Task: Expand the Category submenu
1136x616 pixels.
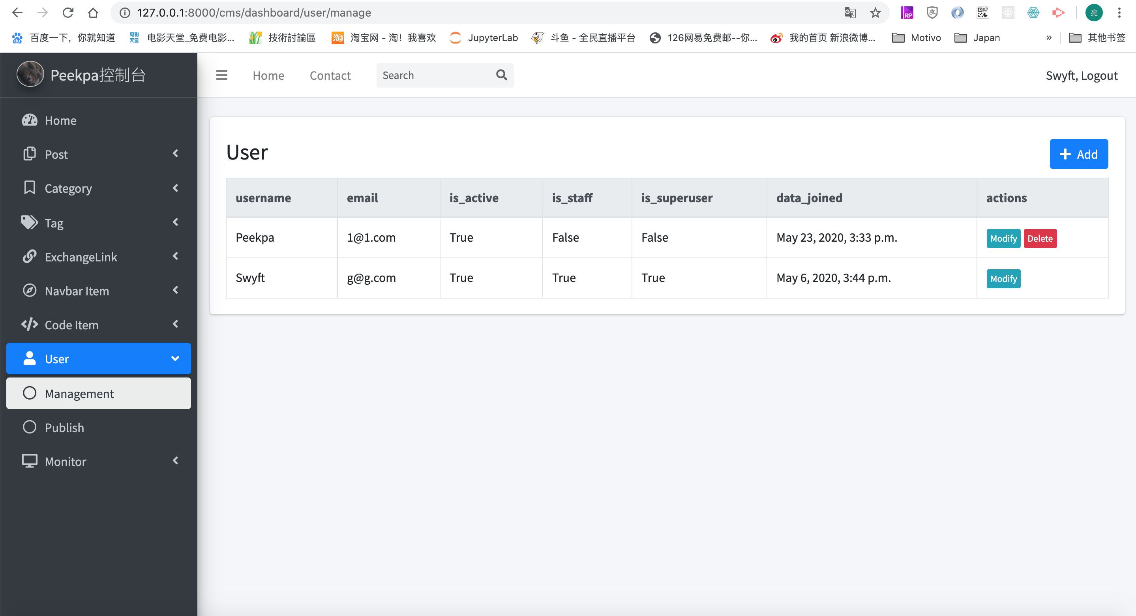Action: point(176,188)
